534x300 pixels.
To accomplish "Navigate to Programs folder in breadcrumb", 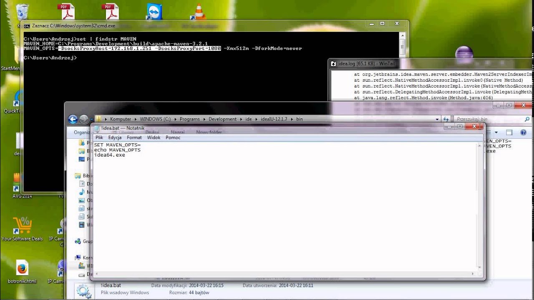I will [190, 119].
